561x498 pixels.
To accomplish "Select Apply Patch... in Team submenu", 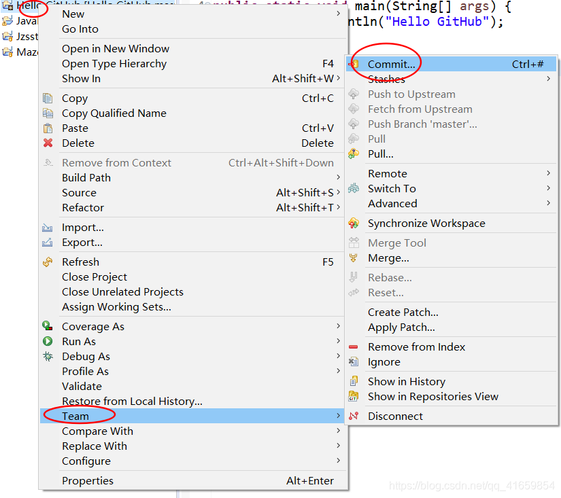I will tap(451, 327).
